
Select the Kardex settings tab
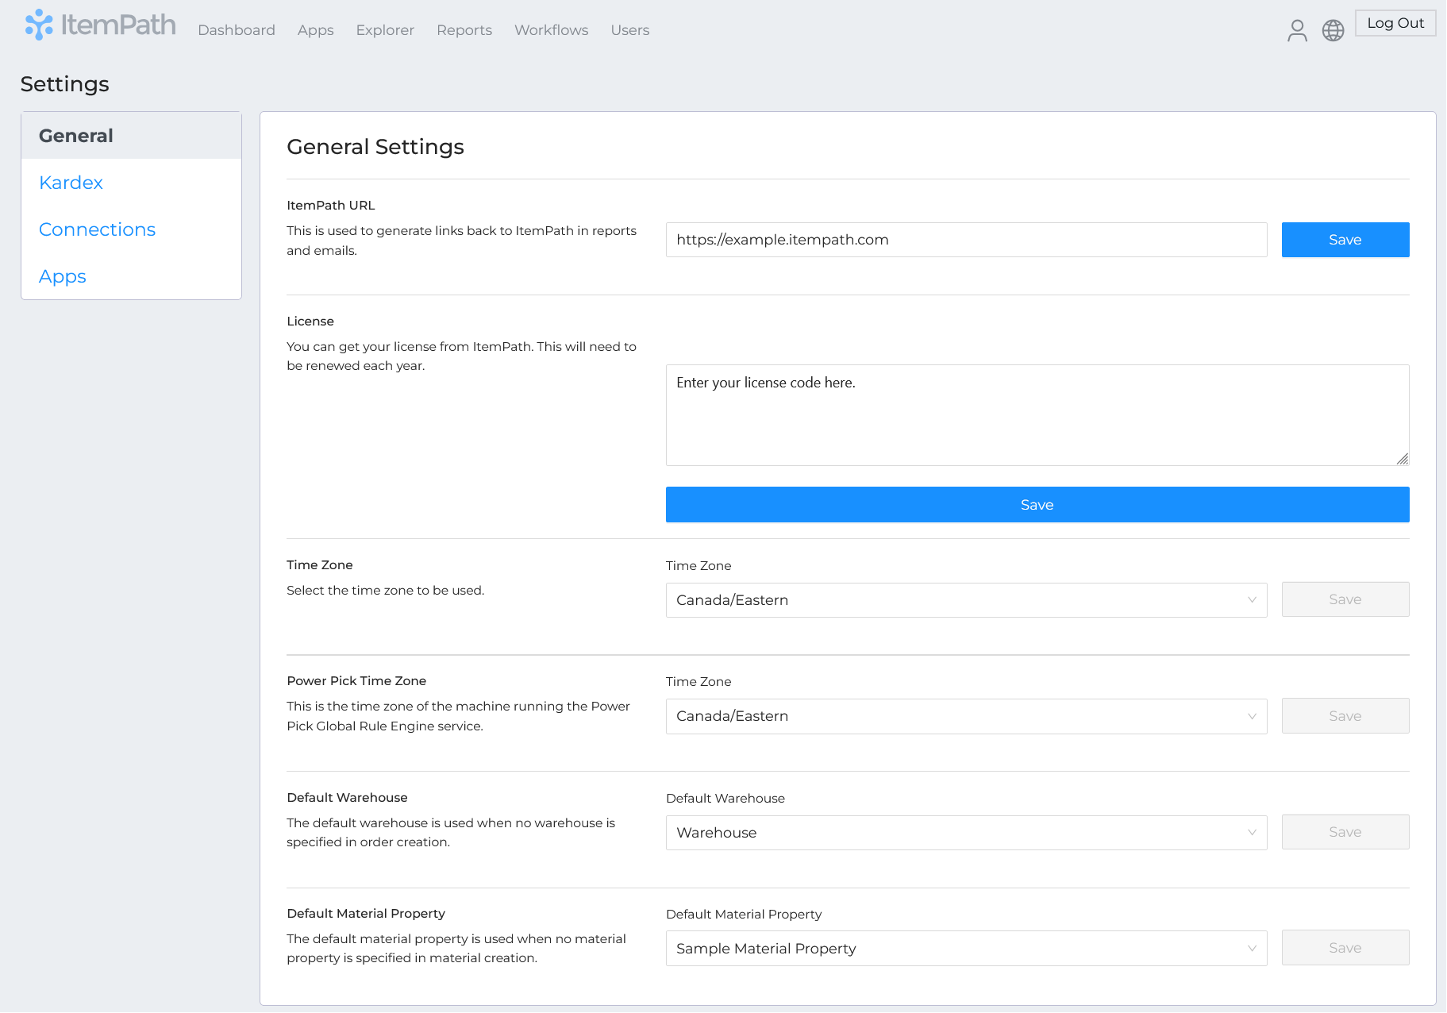132,183
